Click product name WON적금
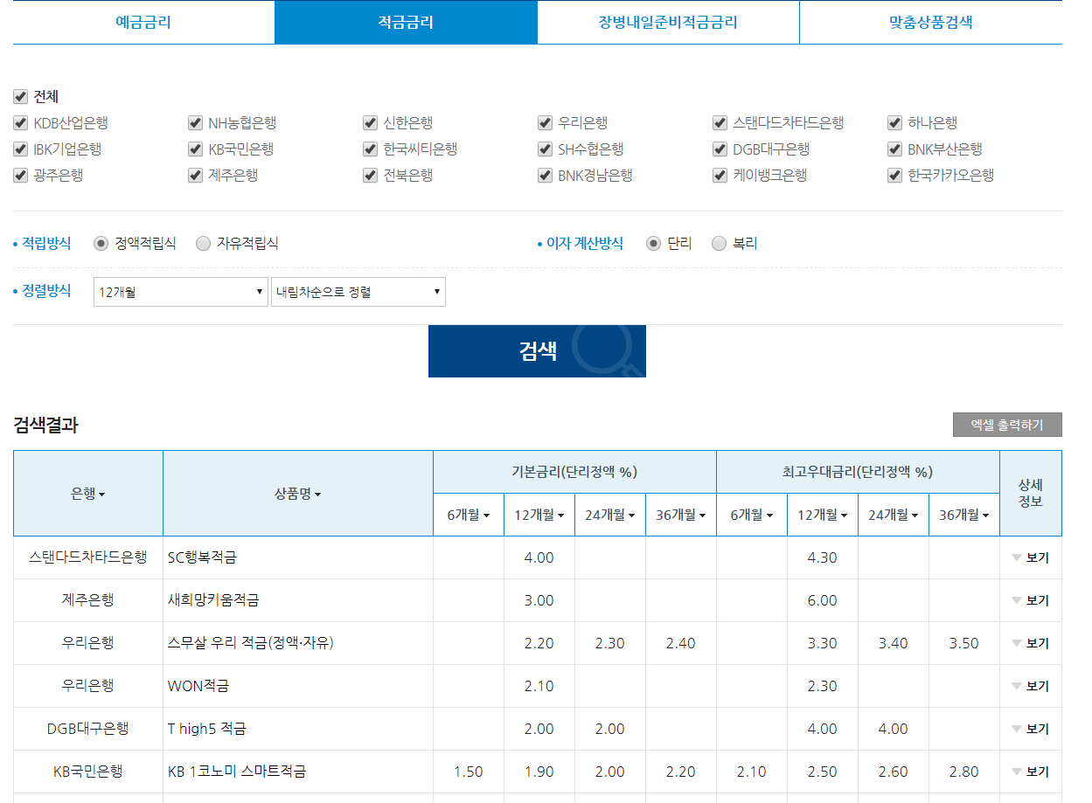Image resolution: width=1092 pixels, height=803 pixels. pyautogui.click(x=198, y=686)
